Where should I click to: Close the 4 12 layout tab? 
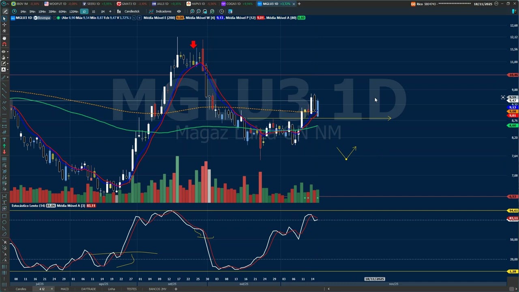(51, 289)
